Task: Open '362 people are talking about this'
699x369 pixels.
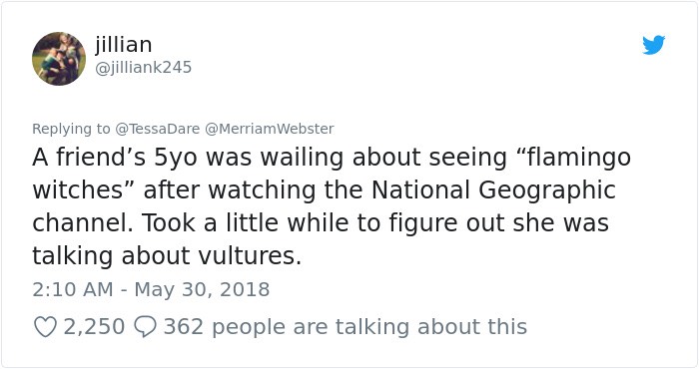Action: 346,327
